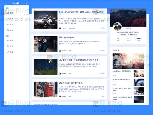Click the third sidebar icon for messages
The image size is (153, 115).
8,24
